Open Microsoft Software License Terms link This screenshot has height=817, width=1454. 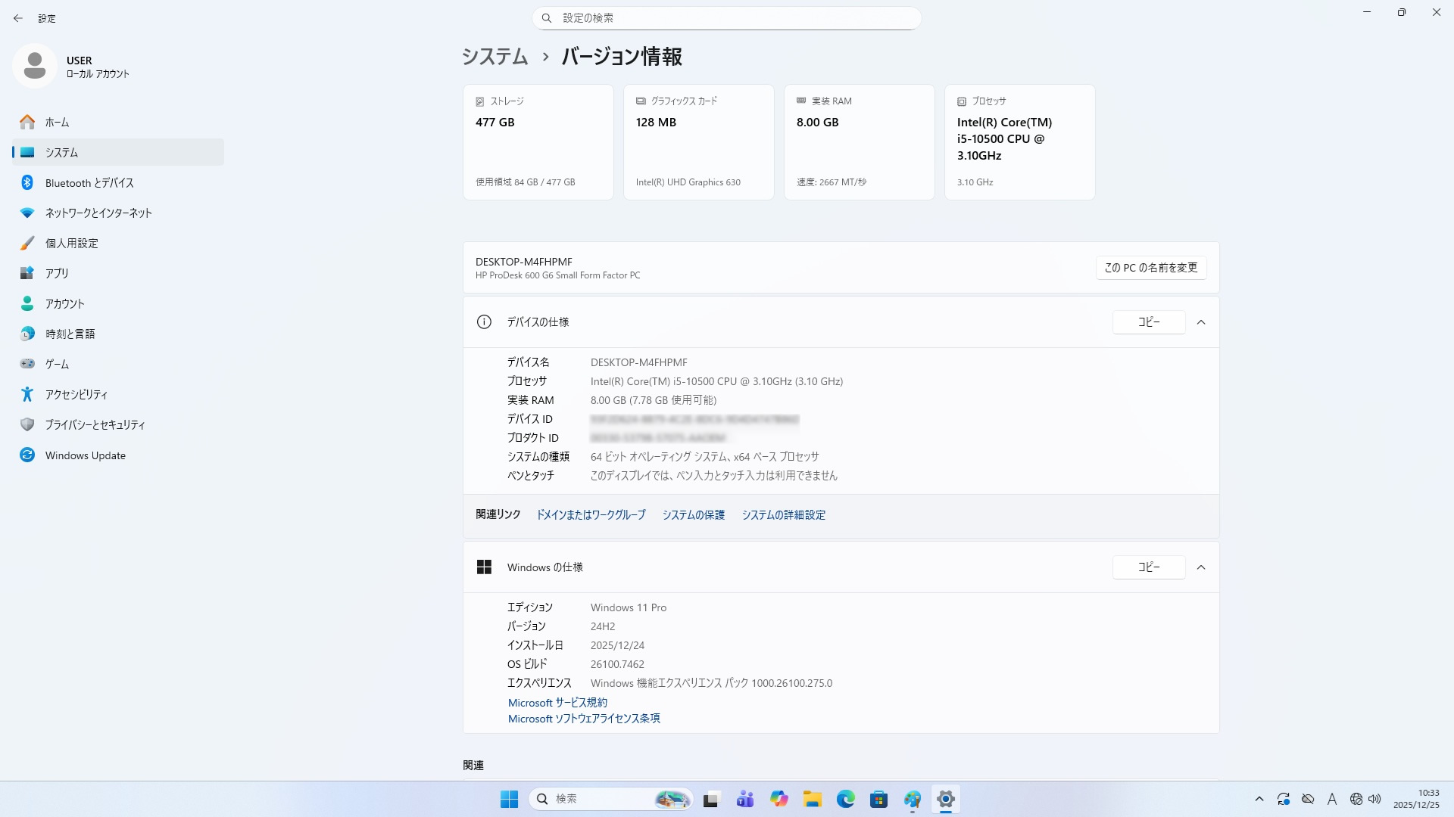pos(583,719)
